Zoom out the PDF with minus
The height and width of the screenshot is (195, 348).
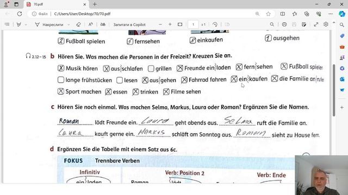coord(160,24)
